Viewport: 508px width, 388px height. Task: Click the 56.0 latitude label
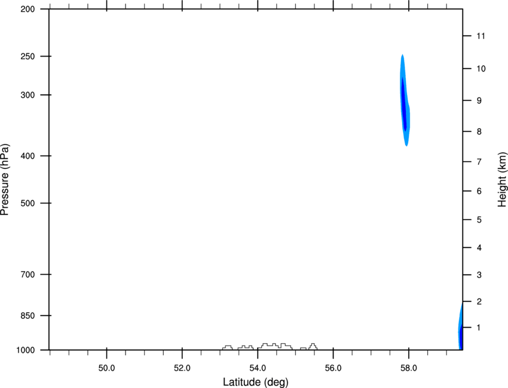pos(333,368)
